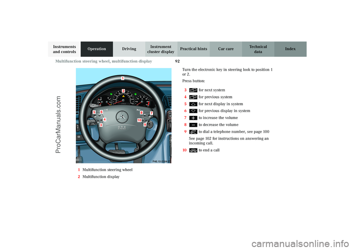Click the previous display down-arrow icon
This screenshot has height=250, width=355.
click(x=193, y=111)
